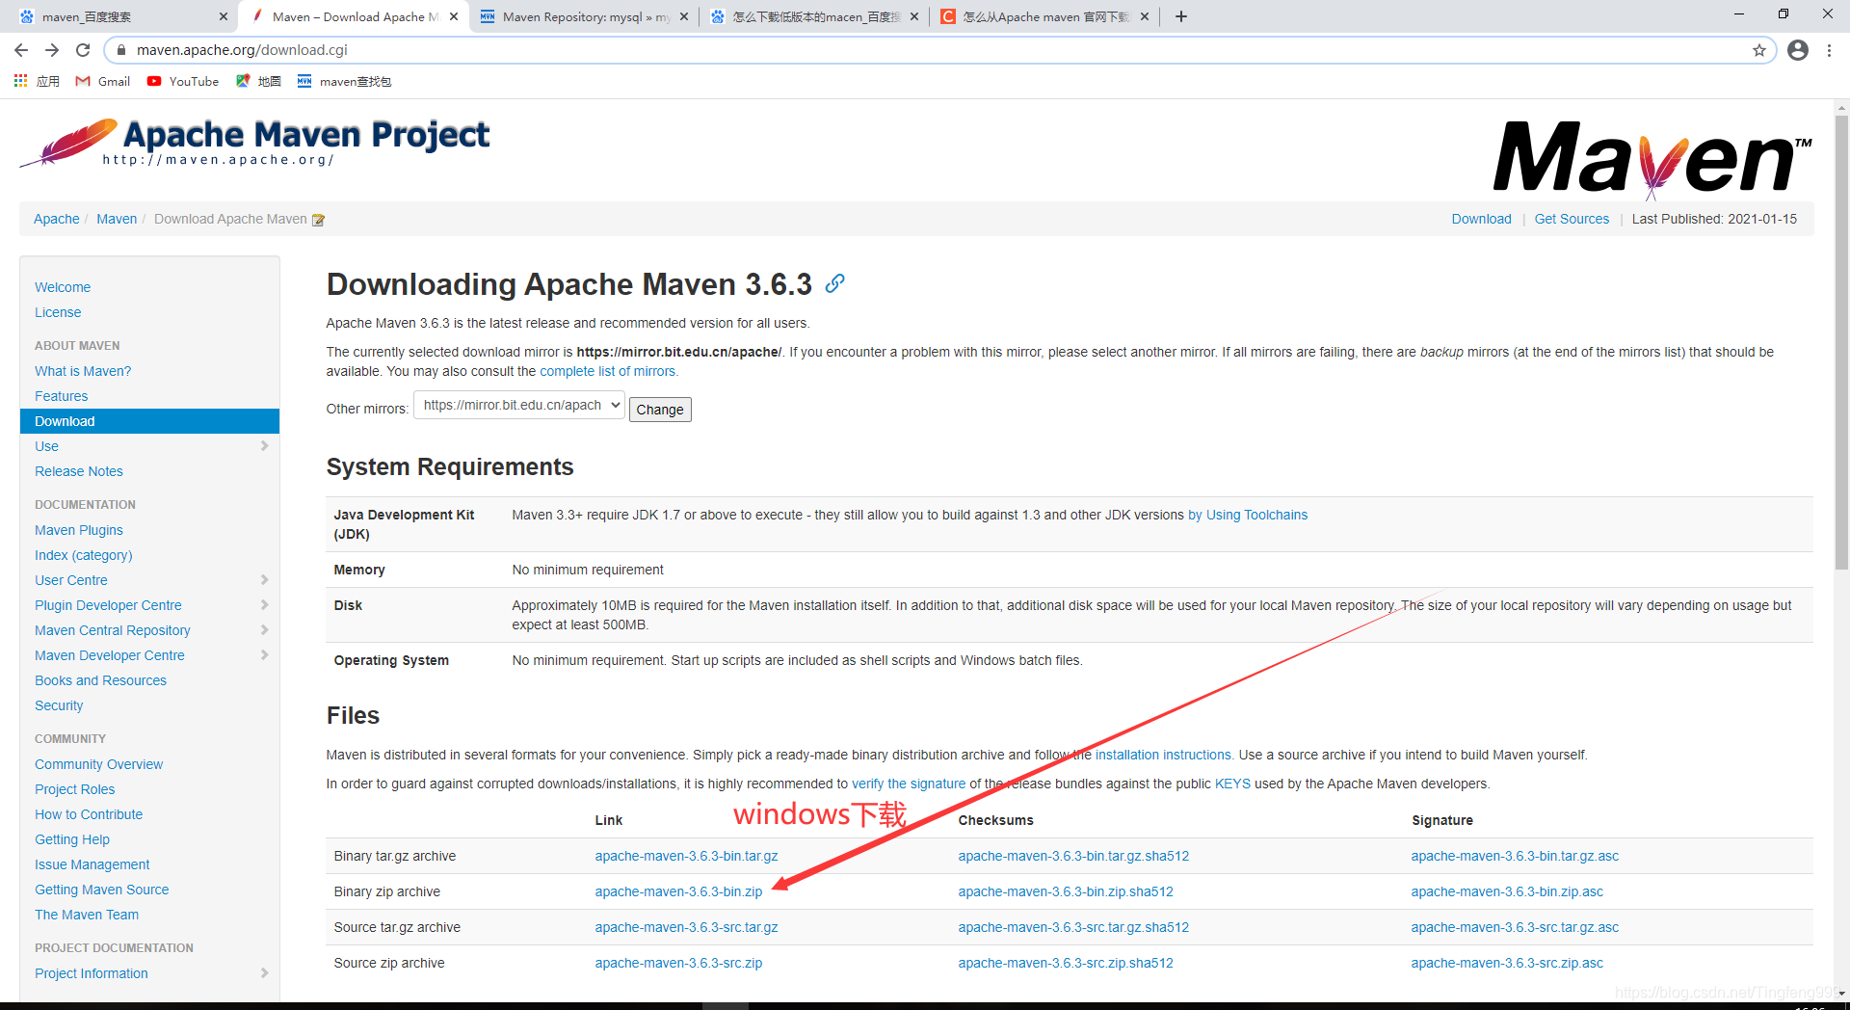This screenshot has width=1850, height=1010.
Task: Click the Maven logo at top right
Action: coord(1652,159)
